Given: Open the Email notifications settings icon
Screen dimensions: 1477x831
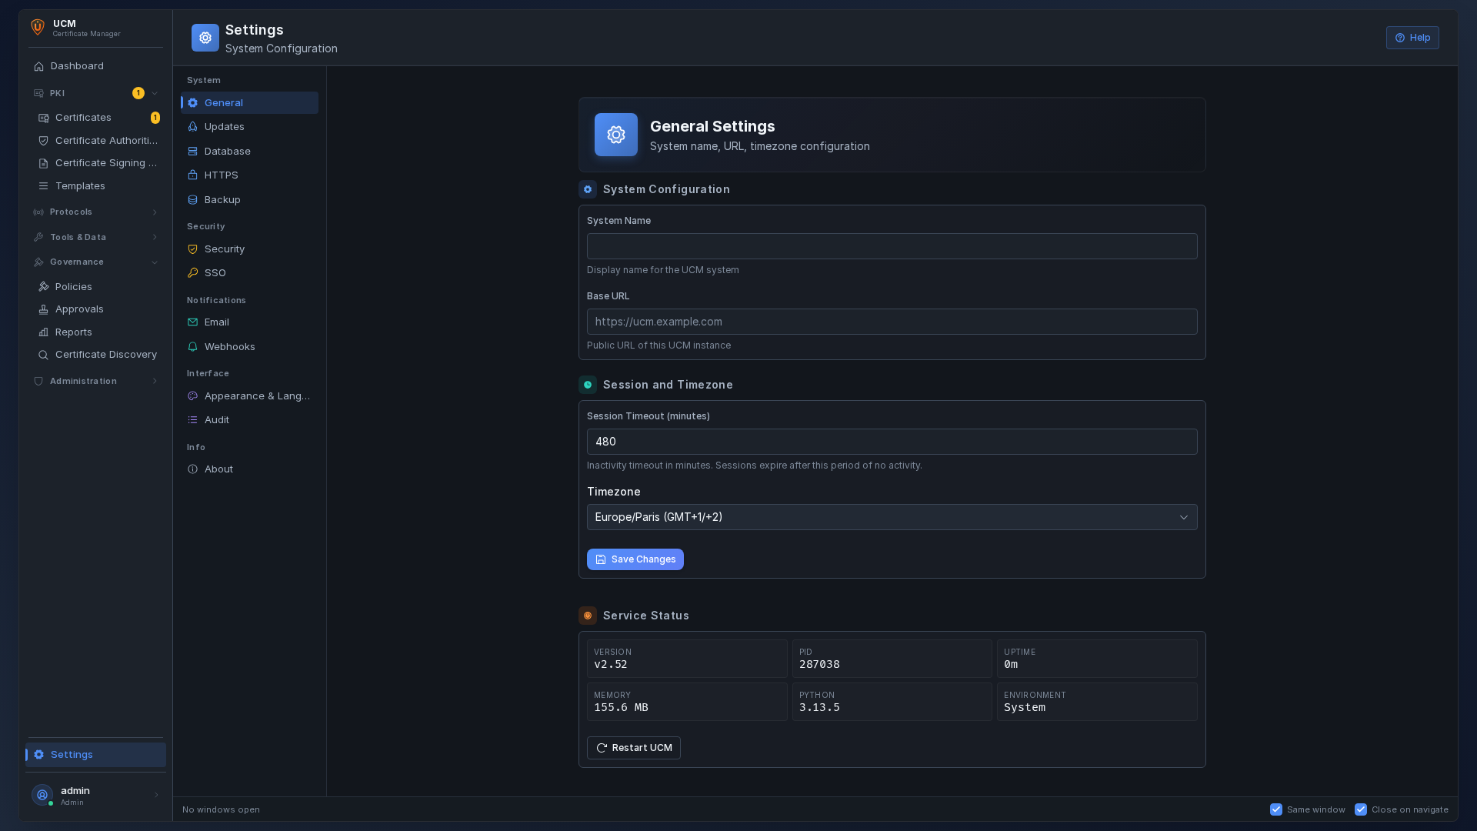Looking at the screenshot, I should (x=192, y=322).
